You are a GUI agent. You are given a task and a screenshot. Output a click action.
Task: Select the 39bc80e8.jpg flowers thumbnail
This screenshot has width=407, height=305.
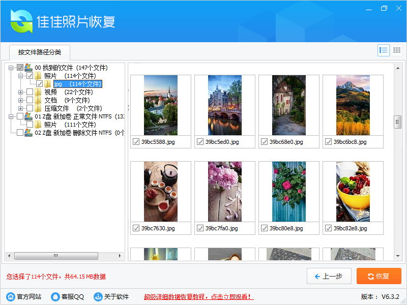pos(289,192)
